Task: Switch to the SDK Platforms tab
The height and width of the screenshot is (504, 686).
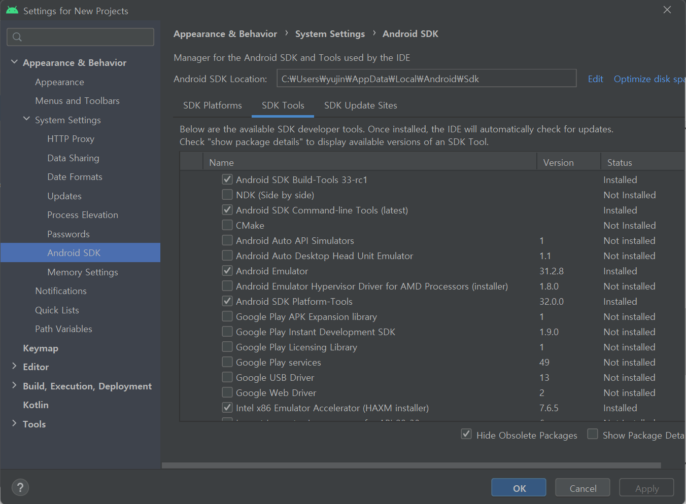Action: click(x=213, y=105)
